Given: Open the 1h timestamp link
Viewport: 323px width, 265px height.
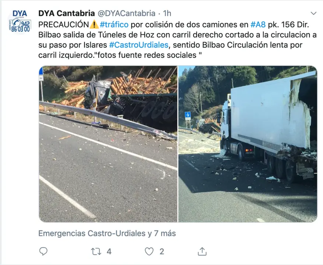Looking at the screenshot, I should 167,13.
